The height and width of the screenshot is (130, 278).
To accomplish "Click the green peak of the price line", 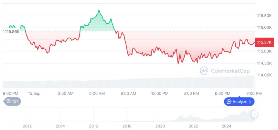I will 99,10.
